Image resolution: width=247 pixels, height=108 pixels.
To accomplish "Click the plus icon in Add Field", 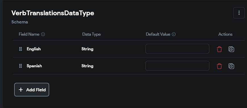I will tap(21, 90).
